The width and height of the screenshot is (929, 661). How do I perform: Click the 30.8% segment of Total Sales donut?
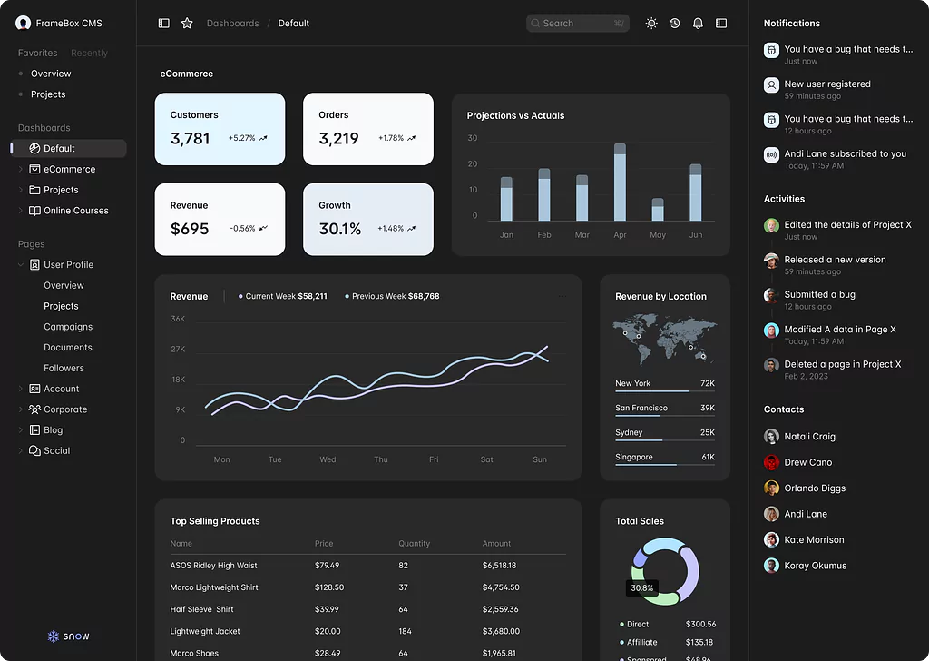pyautogui.click(x=641, y=588)
